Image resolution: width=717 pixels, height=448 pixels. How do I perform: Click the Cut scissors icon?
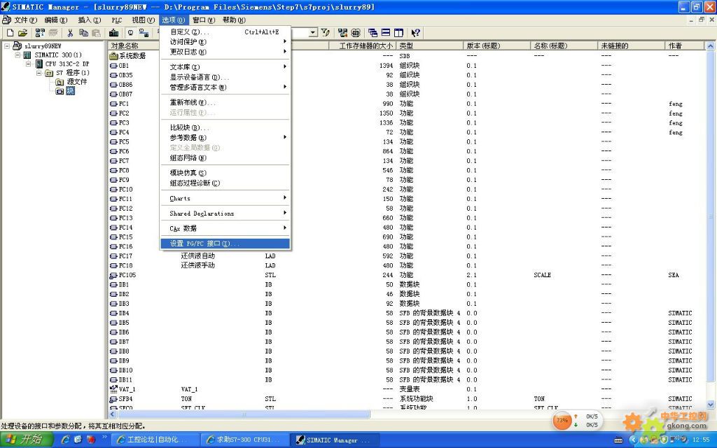pos(70,33)
